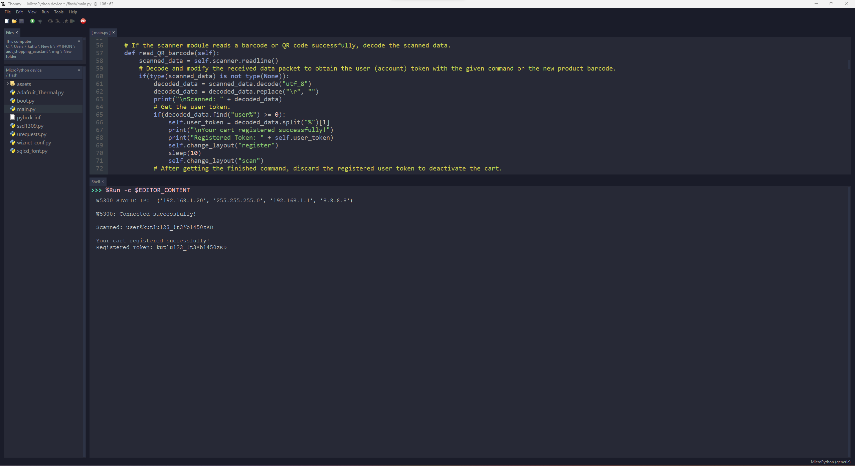Resume execution with the play-forward icon
Image resolution: width=855 pixels, height=466 pixels.
coord(72,21)
